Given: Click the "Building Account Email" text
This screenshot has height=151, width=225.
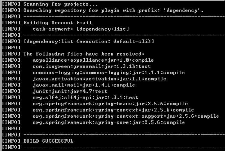Looking at the screenshot, I should pyautogui.click(x=58, y=23).
